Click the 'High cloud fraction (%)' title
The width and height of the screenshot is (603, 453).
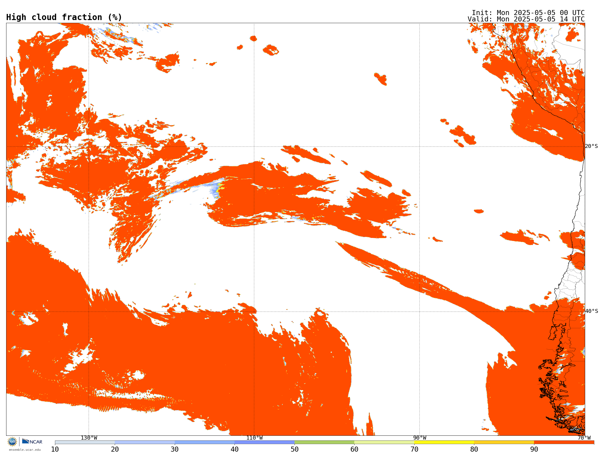click(64, 17)
